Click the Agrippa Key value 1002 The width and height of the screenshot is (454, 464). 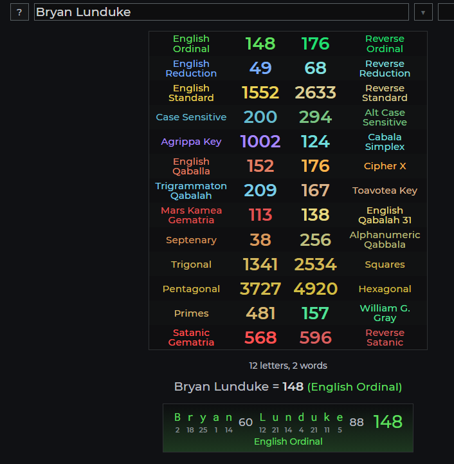pos(260,142)
